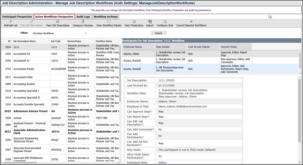The width and height of the screenshot is (303, 165).
Task: Open View Job Description icon
Action: [58, 22]
